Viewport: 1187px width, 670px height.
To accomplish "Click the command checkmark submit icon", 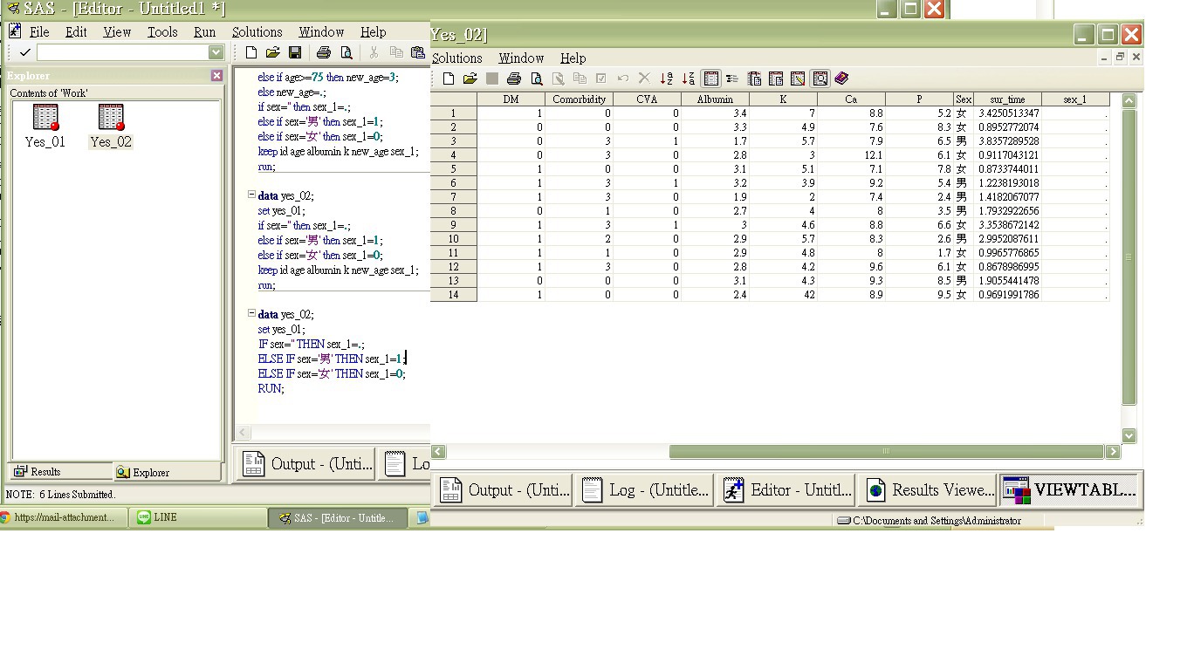I will coord(24,53).
